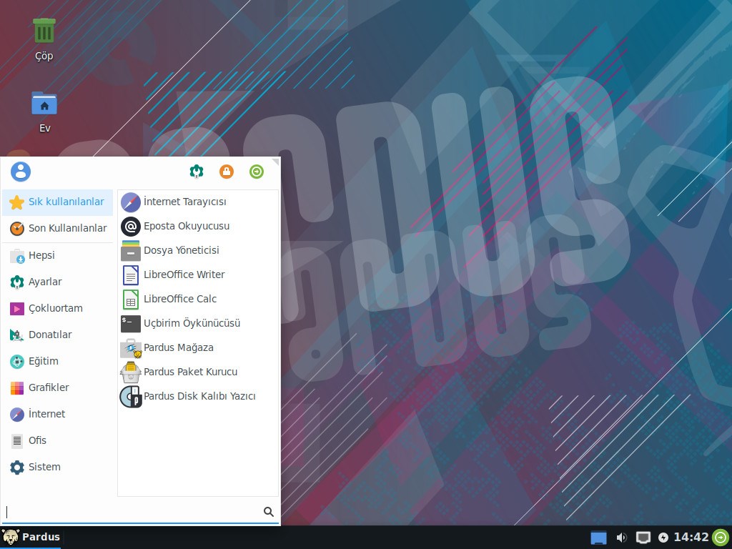Open the İnternet category

(57, 414)
